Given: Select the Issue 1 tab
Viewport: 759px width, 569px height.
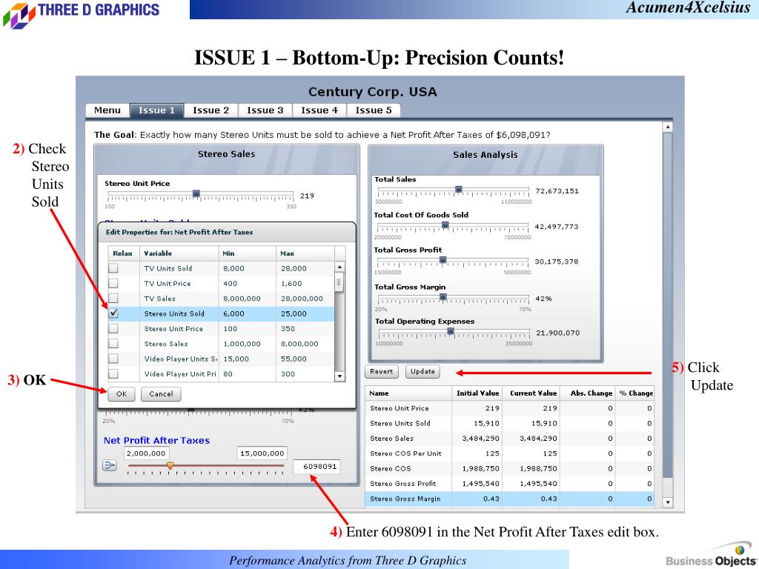Looking at the screenshot, I should [x=157, y=110].
